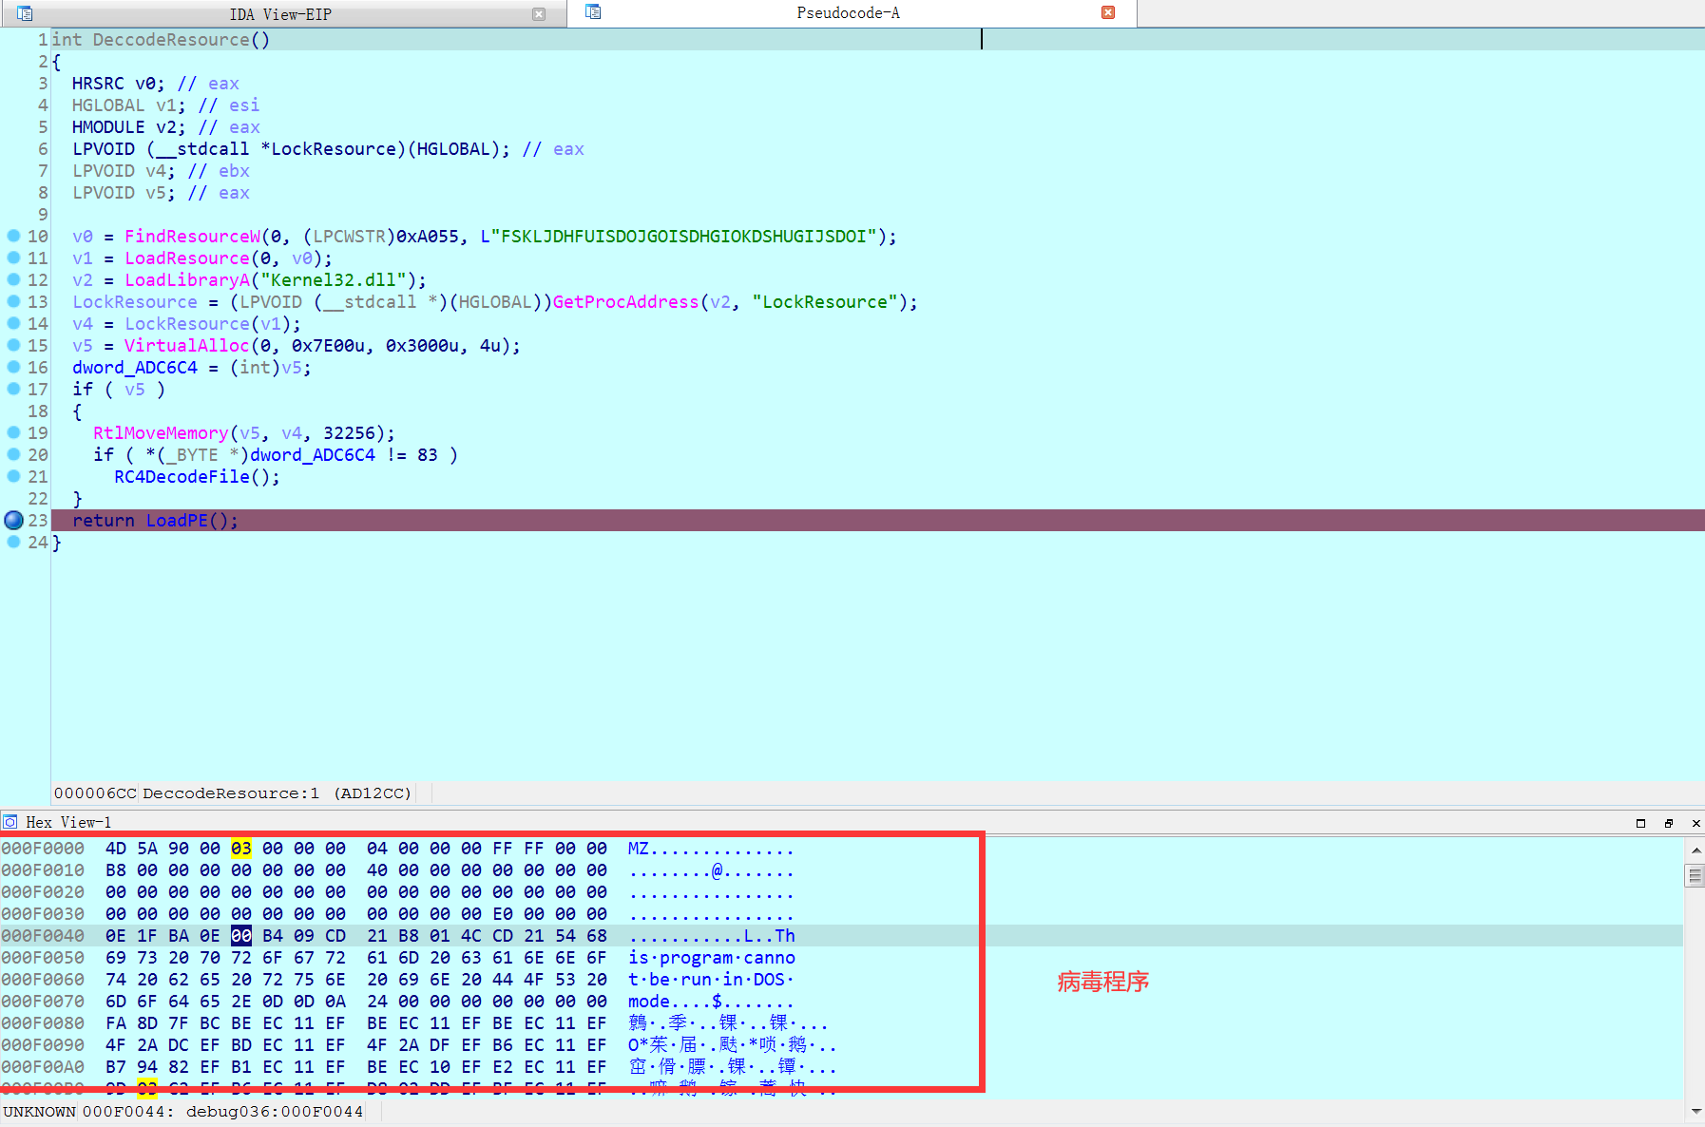Click line number 18 in the gutter
Viewport: 1705px width, 1127px height.
click(x=38, y=411)
